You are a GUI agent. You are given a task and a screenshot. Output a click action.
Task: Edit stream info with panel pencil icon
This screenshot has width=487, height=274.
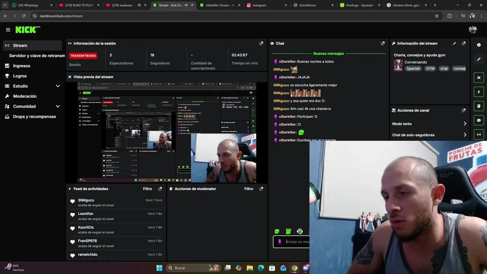[454, 43]
